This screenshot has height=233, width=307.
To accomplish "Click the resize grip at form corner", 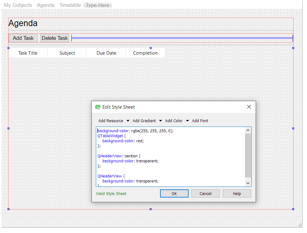I will (x=300, y=225).
